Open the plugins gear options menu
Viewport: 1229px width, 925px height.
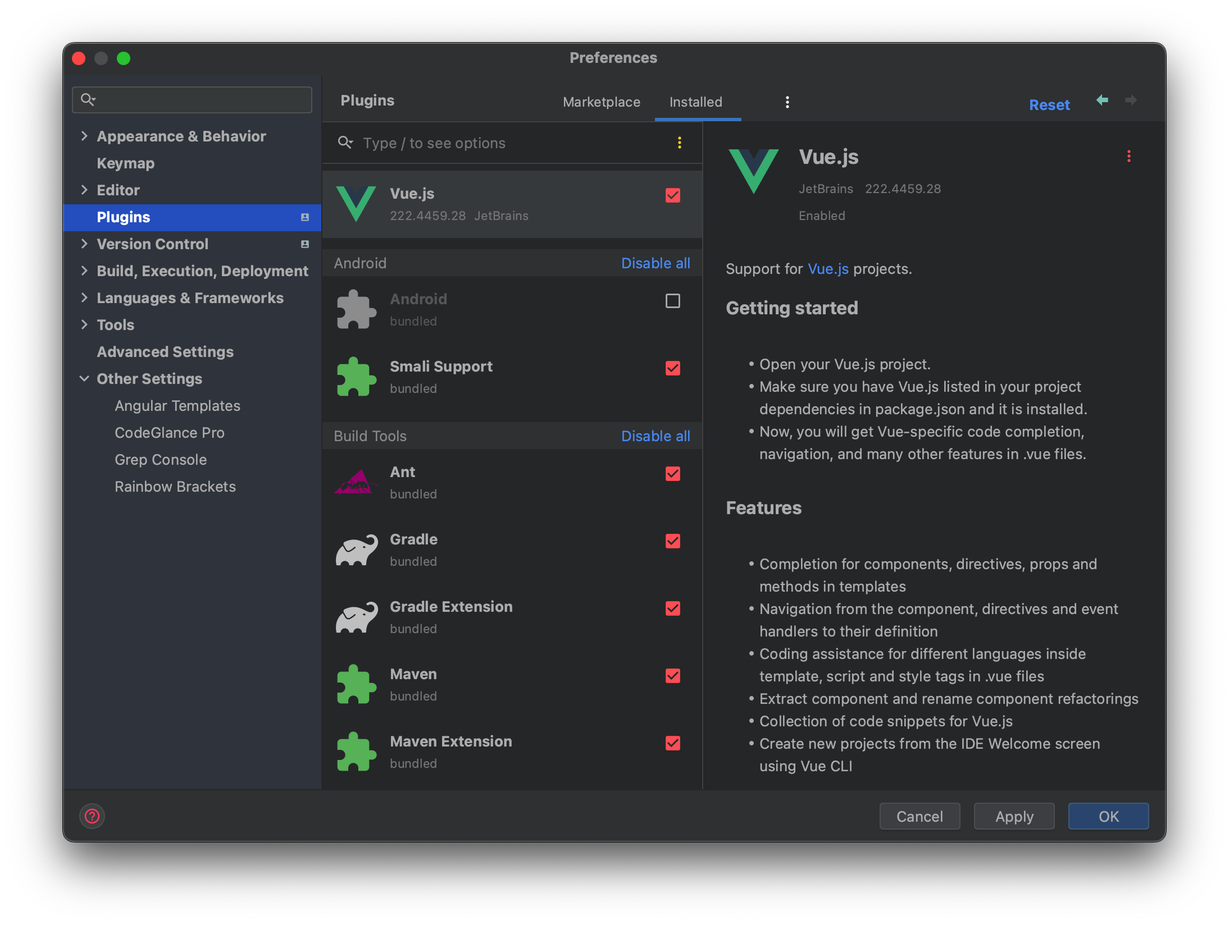coord(788,102)
